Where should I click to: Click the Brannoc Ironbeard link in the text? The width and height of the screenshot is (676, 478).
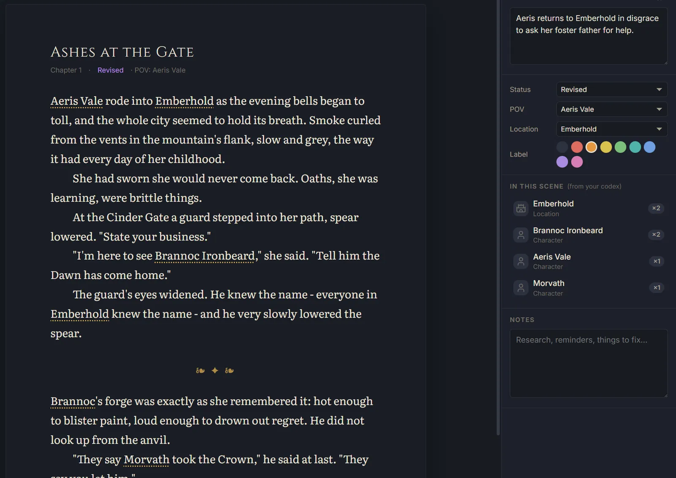click(204, 256)
